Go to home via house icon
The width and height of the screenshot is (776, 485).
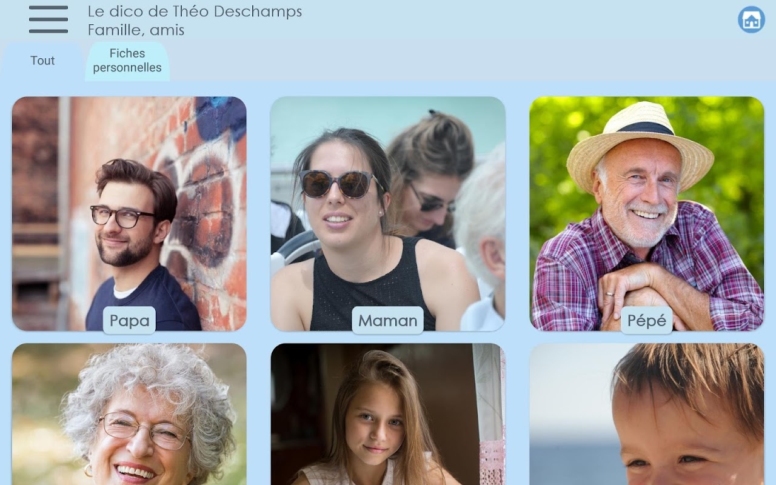751,19
